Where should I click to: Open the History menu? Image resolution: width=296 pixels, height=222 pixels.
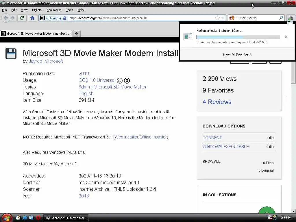click(37, 10)
